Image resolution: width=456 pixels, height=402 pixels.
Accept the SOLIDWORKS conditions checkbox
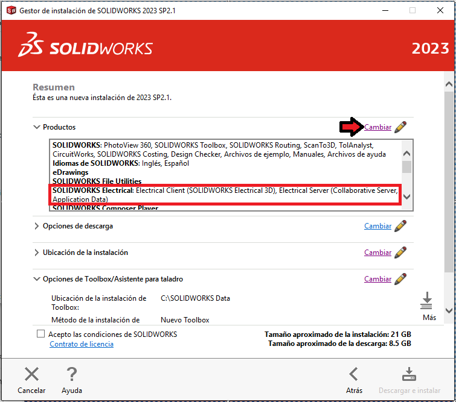(x=40, y=334)
